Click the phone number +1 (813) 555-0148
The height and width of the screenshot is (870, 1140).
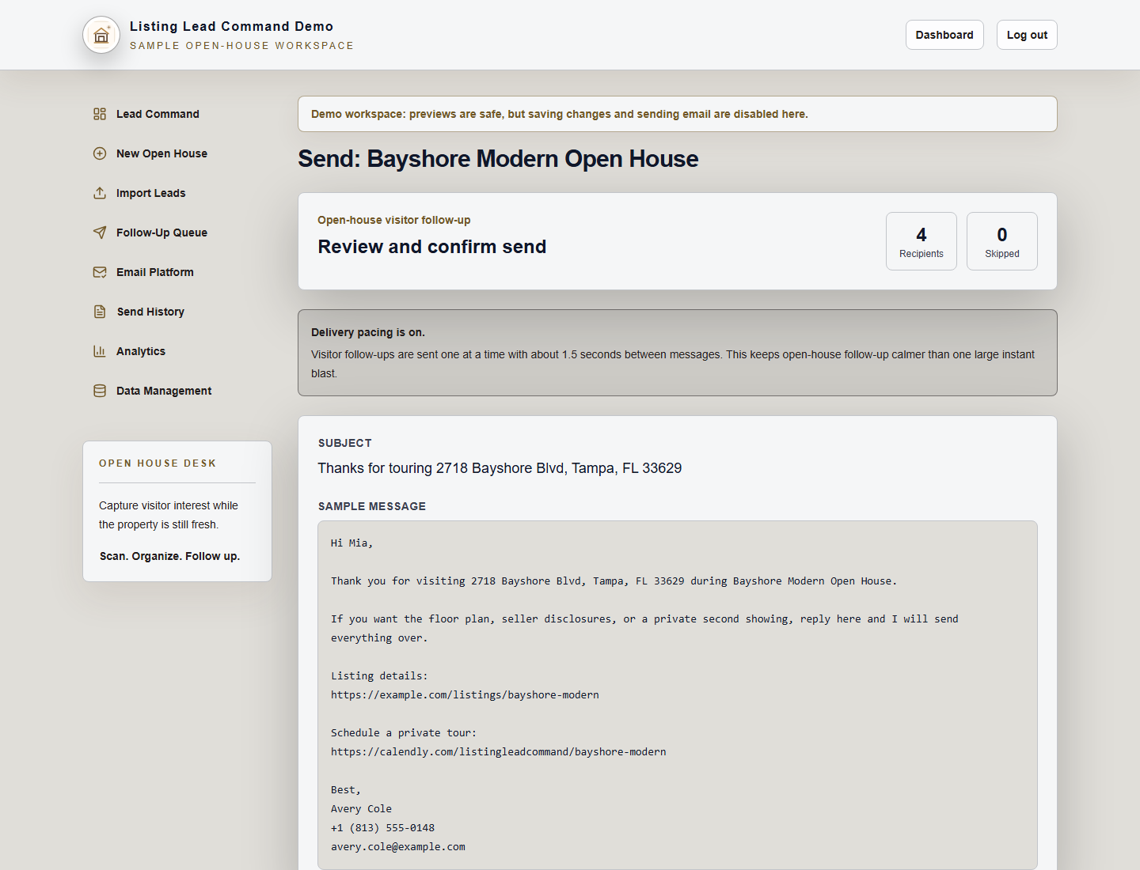382,827
